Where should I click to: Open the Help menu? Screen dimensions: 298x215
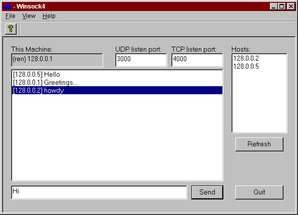(x=49, y=16)
